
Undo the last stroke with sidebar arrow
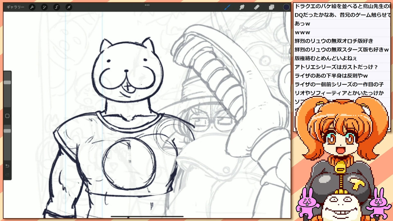coord(7,166)
